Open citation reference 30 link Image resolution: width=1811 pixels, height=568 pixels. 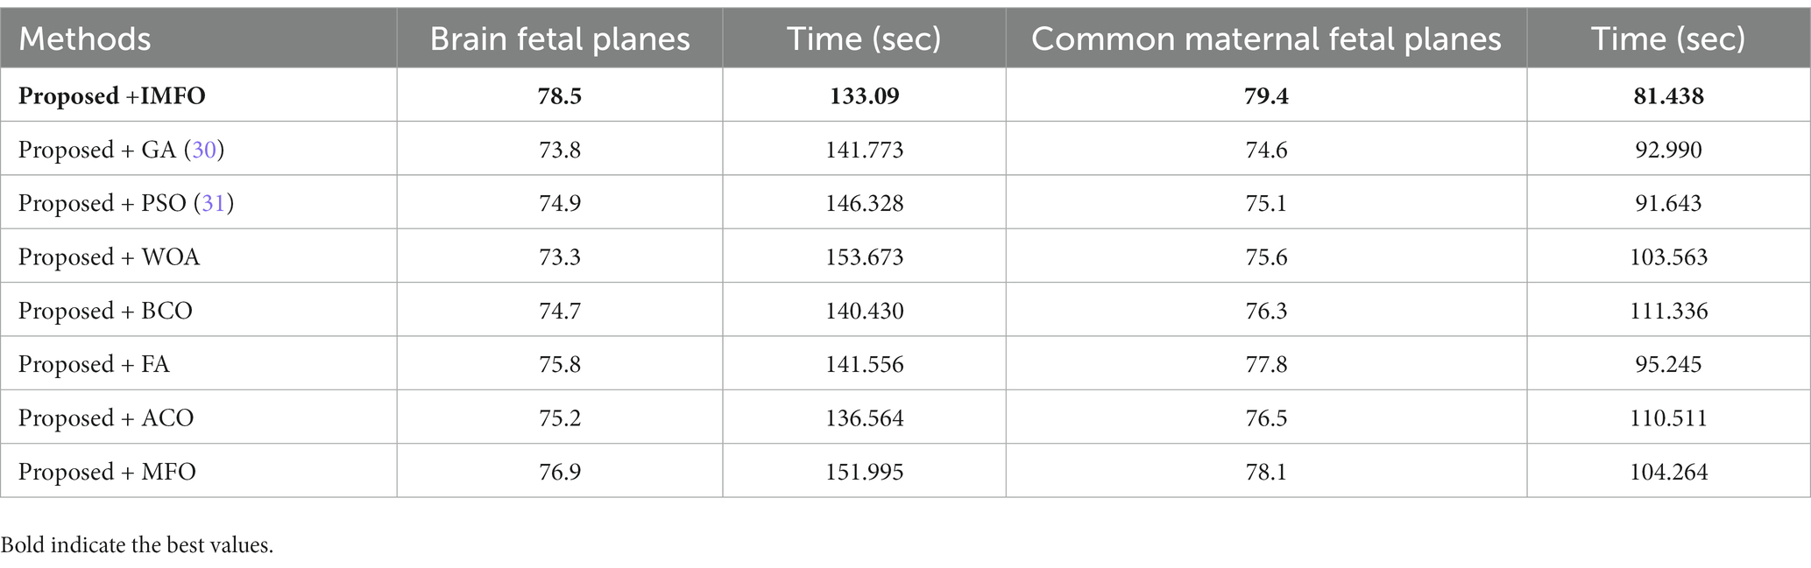click(204, 150)
